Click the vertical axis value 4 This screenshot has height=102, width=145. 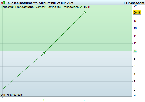(134, 74)
